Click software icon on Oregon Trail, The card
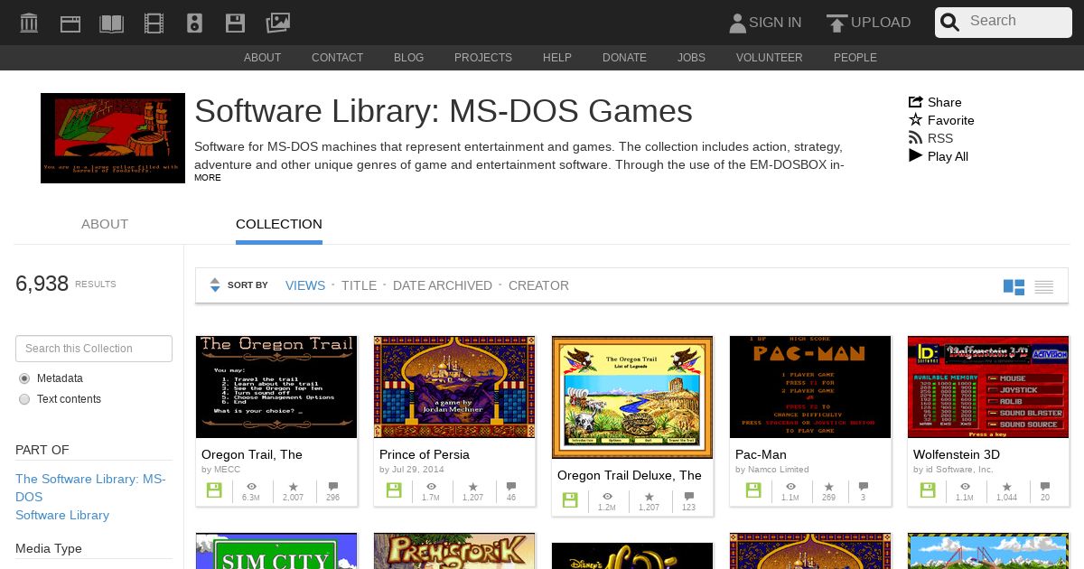Screen dimensions: 1084x569 tap(214, 490)
